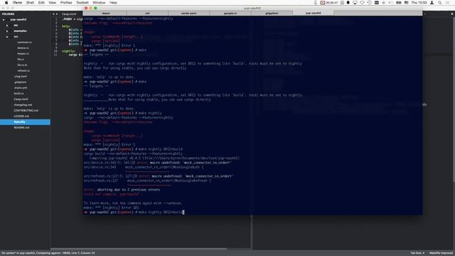Click the screen recording timer icon
455x256 pixels.
(x=322, y=3)
